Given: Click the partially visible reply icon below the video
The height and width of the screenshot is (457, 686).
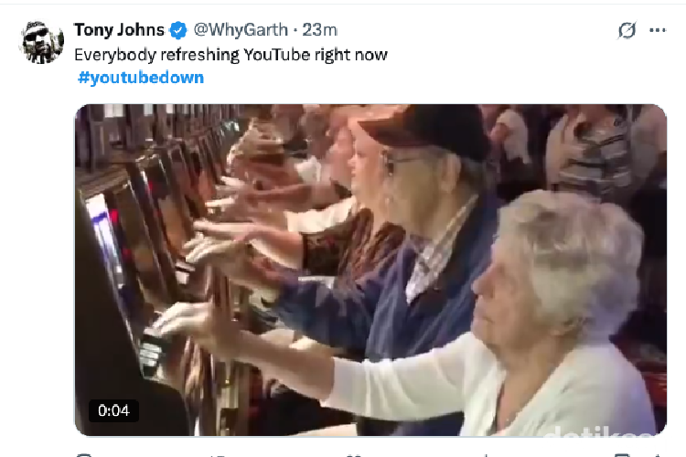Looking at the screenshot, I should 85,455.
